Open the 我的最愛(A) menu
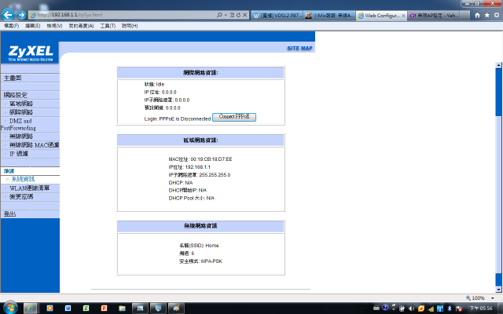Screen dimensions: 503x314 pos(81,26)
